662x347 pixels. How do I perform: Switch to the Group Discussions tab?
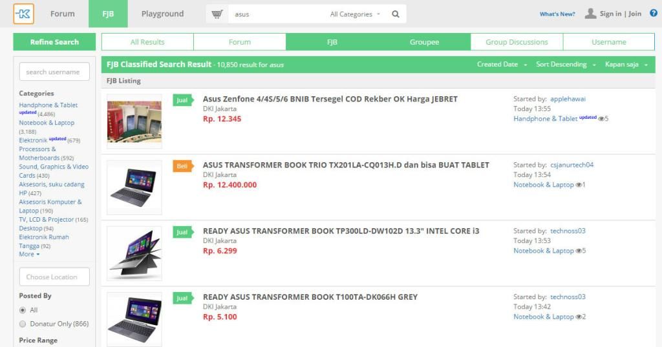(x=517, y=42)
